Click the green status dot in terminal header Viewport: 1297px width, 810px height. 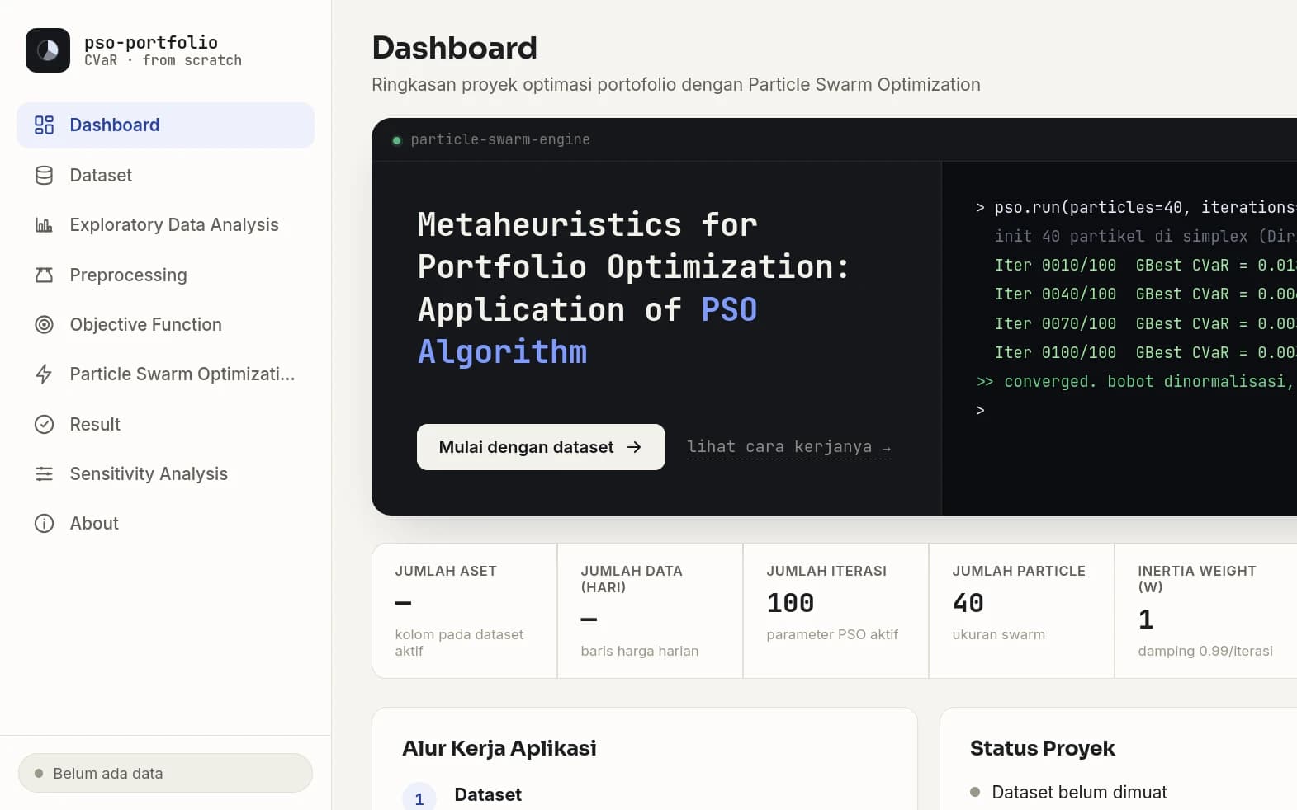pyautogui.click(x=396, y=140)
